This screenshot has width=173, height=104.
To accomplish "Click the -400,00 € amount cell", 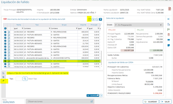I will (x=83, y=32).
